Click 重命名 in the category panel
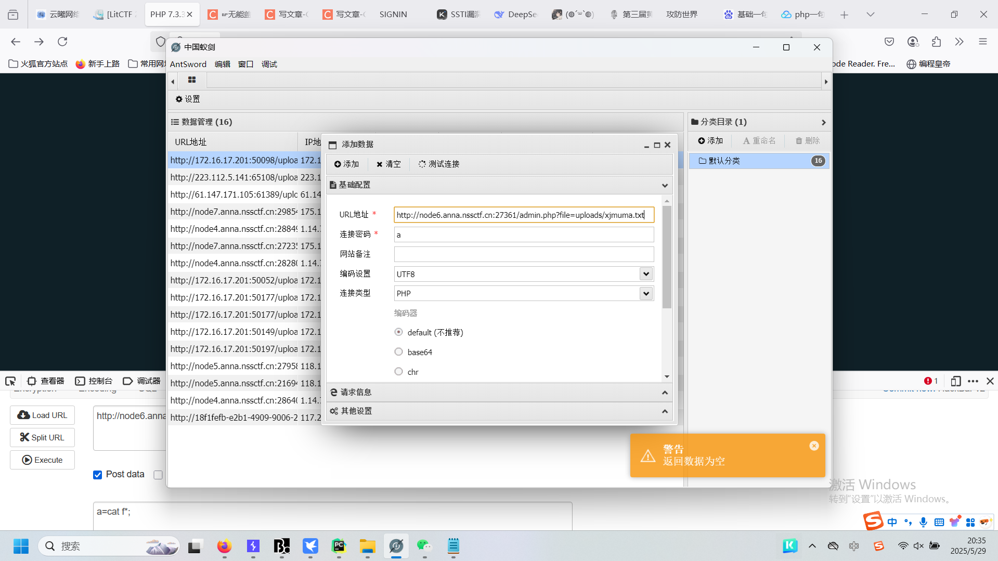 click(759, 141)
